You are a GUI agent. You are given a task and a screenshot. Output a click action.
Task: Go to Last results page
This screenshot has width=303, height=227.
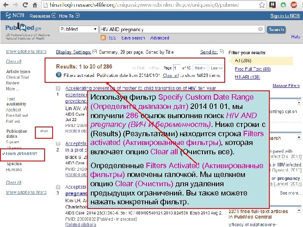[x=217, y=68]
